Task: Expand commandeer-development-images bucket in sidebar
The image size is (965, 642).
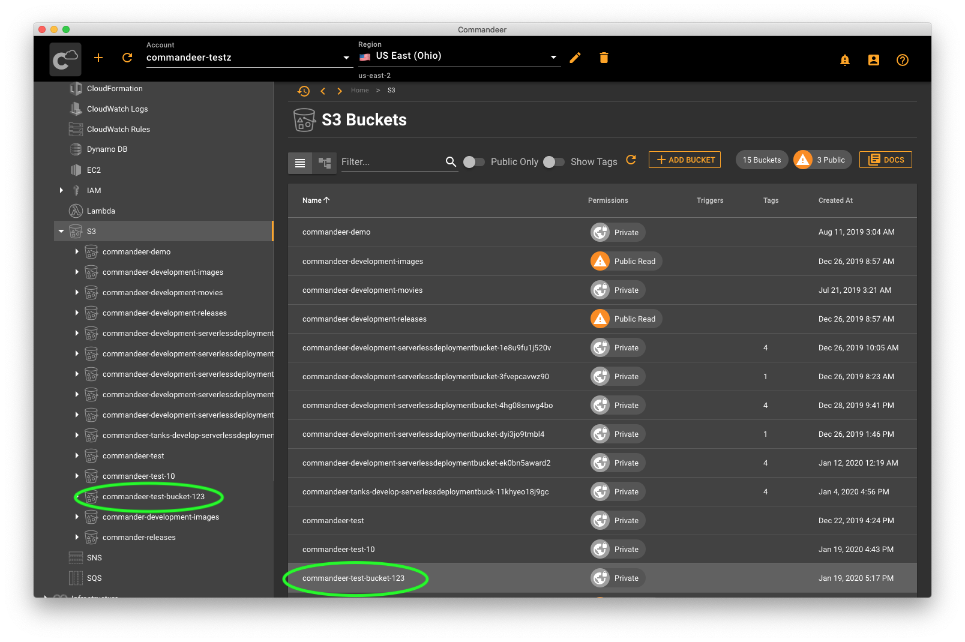Action: (x=77, y=272)
